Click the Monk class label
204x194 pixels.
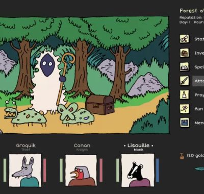click(139, 150)
